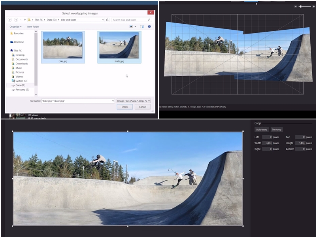Close the Select overlapping images dialog
This screenshot has width=317, height=238.
(x=151, y=13)
